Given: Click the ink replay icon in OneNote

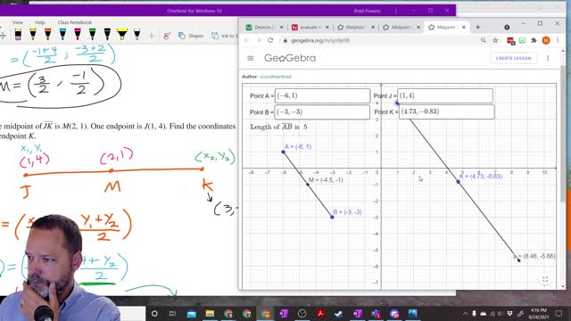Looking at the screenshot, I should coord(167,36).
